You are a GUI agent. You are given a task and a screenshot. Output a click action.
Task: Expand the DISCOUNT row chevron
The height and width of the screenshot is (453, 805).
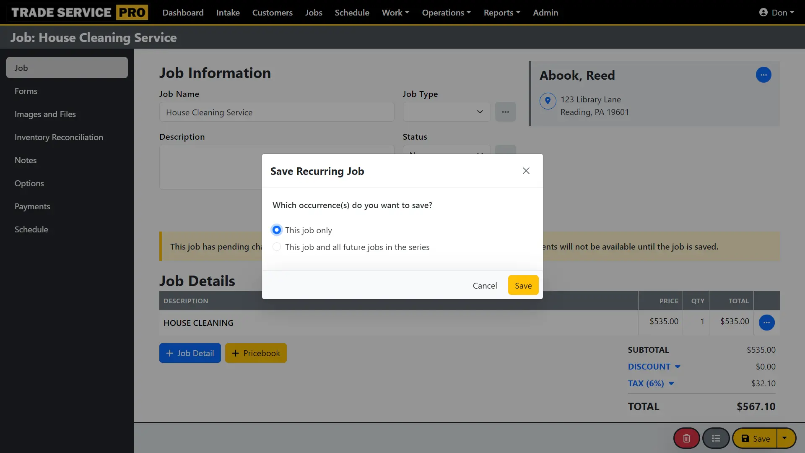click(677, 366)
